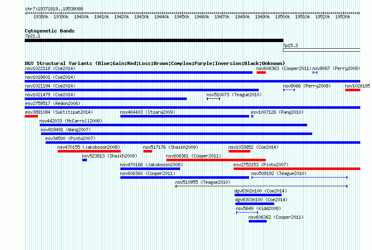Click the white 7p15.3 cytogenetic band
Viewport: 372px width, 250px height.
point(322,50)
